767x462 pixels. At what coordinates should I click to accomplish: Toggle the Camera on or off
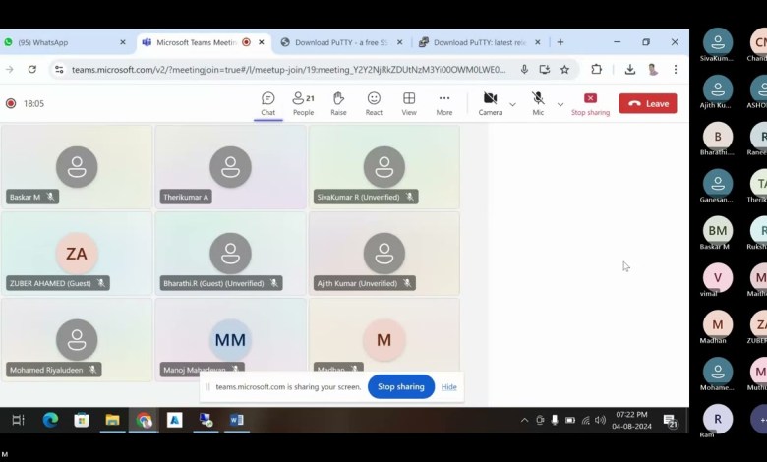point(490,103)
